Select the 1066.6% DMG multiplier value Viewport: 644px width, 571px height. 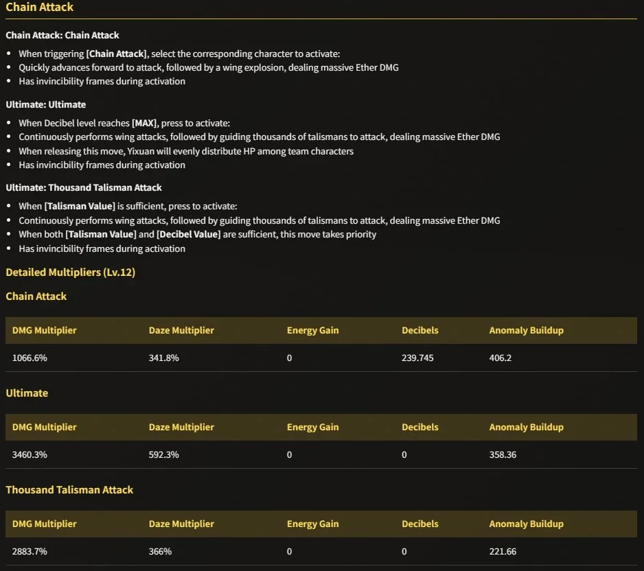tap(30, 358)
